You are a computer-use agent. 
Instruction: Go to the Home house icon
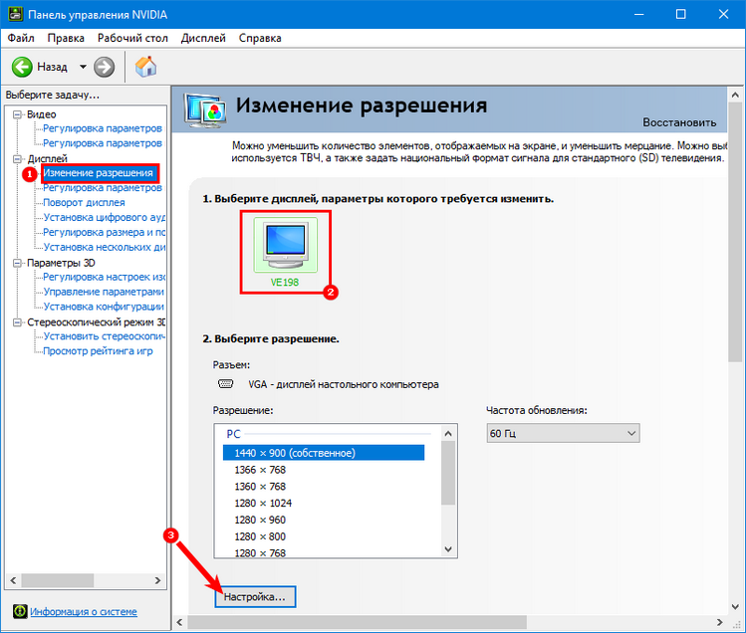(145, 67)
